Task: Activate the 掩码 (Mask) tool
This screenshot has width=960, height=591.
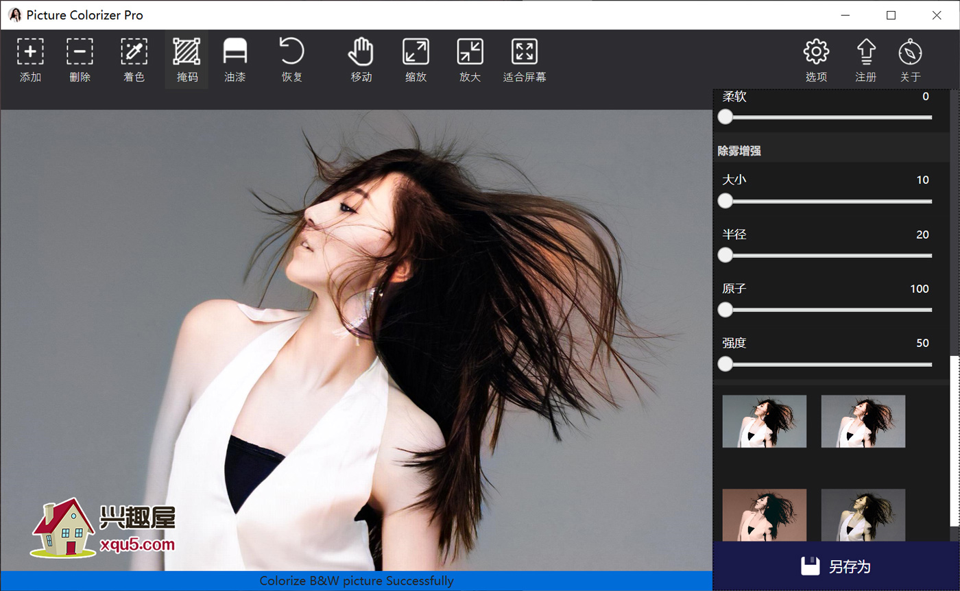Action: coord(187,60)
